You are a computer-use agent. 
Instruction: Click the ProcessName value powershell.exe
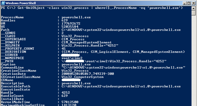pyautogui.click(x=76, y=17)
